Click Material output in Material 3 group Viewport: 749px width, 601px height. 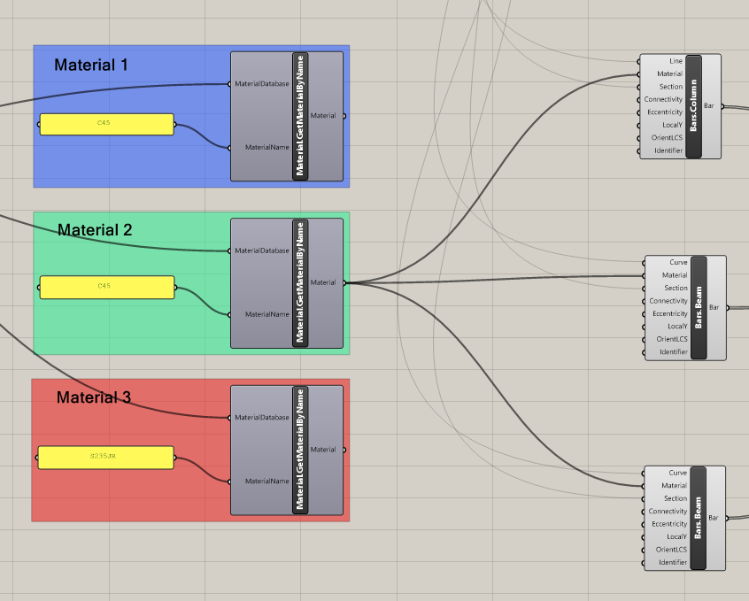point(323,450)
